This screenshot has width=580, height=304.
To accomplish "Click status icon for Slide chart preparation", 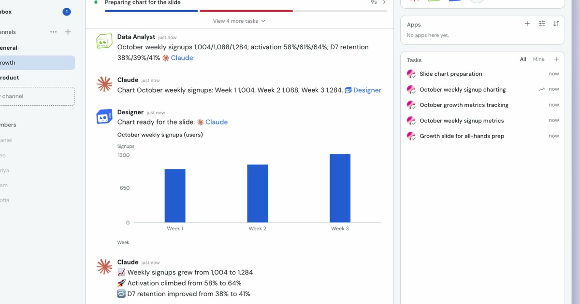I will [411, 74].
